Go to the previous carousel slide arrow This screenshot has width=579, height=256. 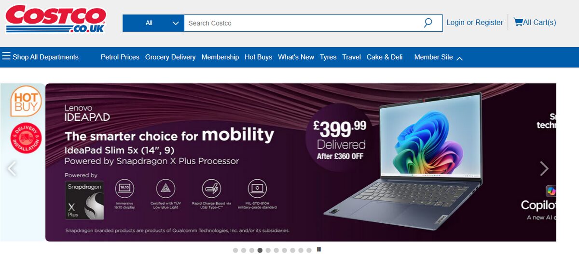(11, 168)
